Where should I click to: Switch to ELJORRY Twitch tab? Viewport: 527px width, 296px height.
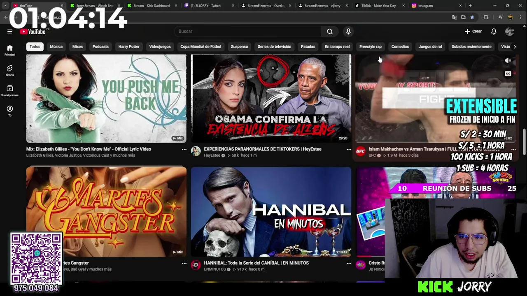pyautogui.click(x=209, y=6)
